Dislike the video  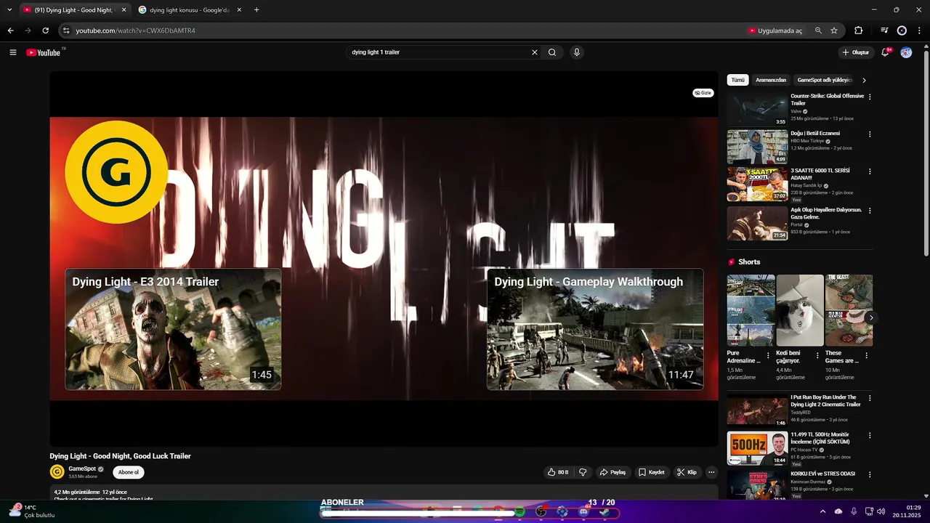pos(583,472)
